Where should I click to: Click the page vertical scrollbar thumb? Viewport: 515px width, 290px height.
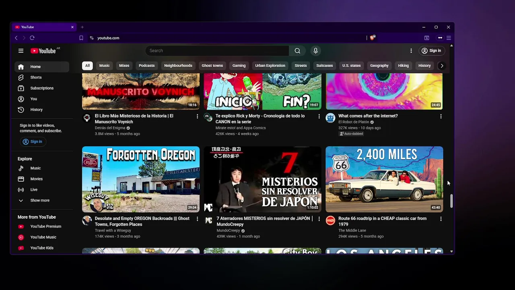pyautogui.click(x=451, y=201)
